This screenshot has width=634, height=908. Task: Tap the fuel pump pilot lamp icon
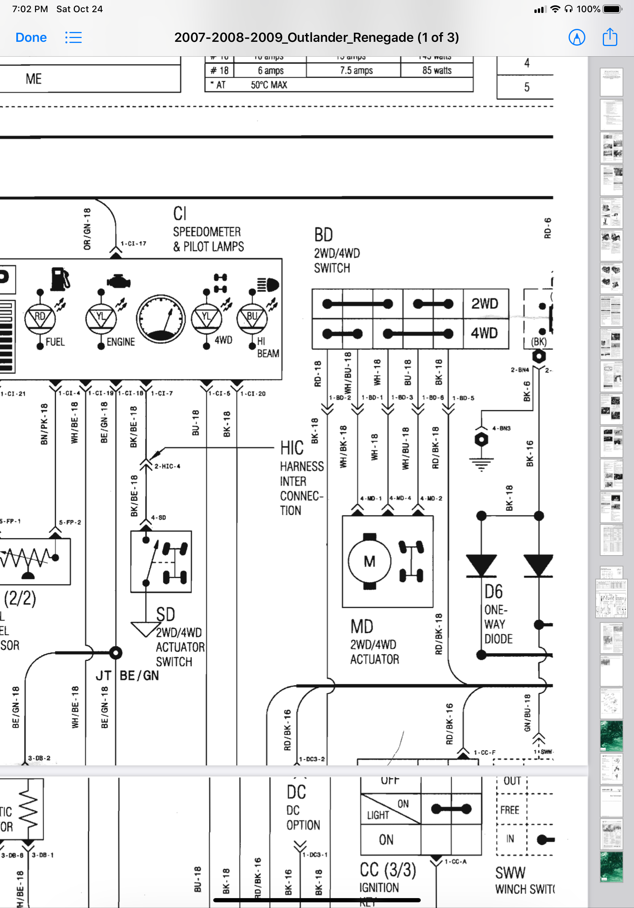point(60,279)
